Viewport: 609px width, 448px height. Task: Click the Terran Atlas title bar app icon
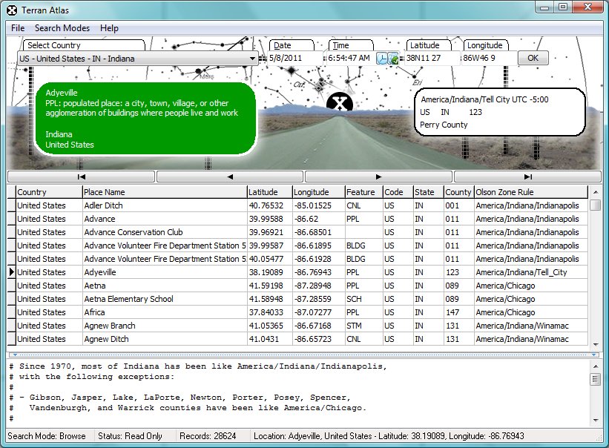[12, 10]
